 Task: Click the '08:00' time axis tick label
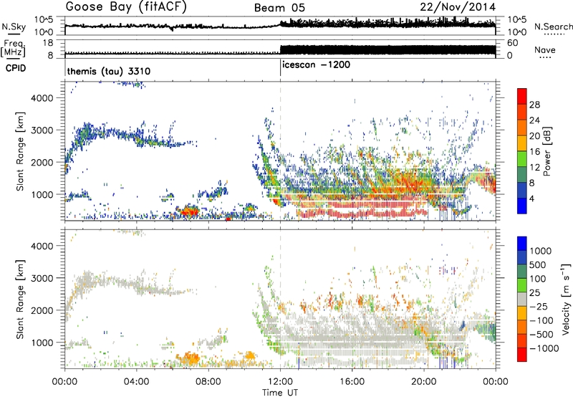click(x=208, y=382)
